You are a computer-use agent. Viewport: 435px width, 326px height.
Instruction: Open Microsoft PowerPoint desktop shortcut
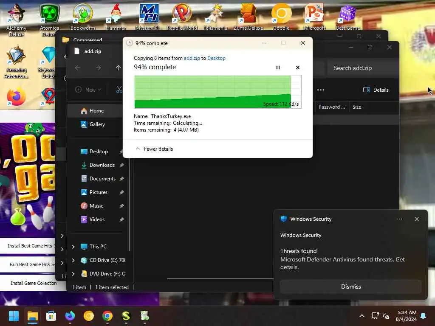coord(314,17)
